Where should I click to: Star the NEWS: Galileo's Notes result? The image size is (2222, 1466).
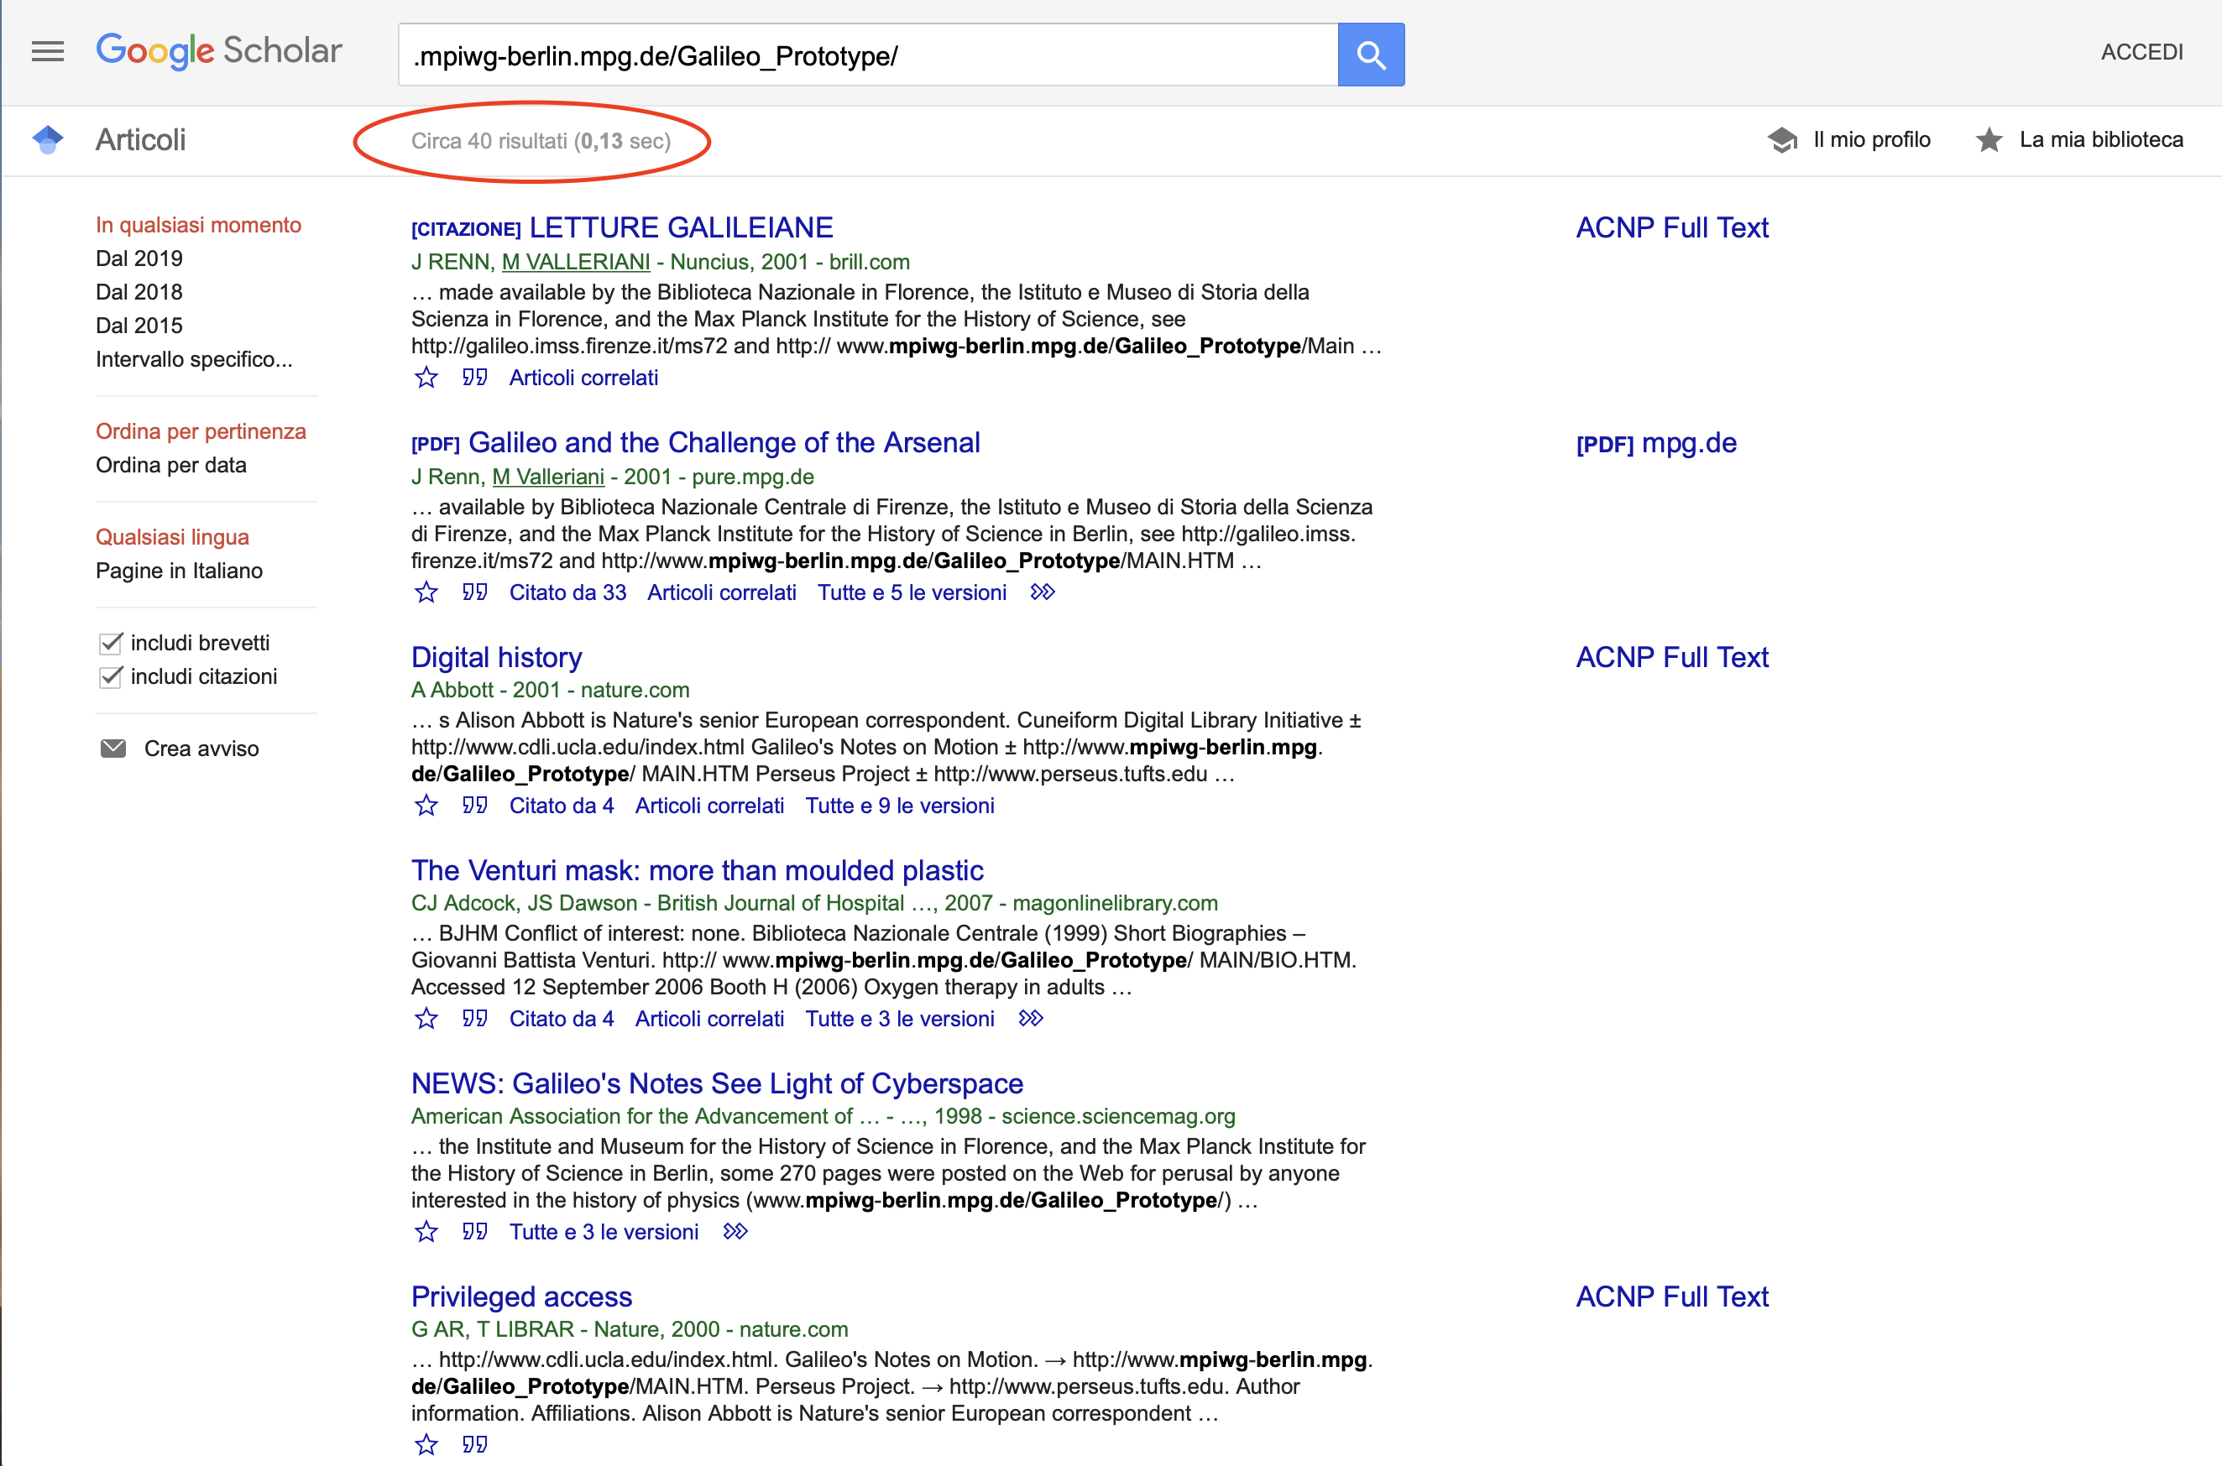point(426,1232)
